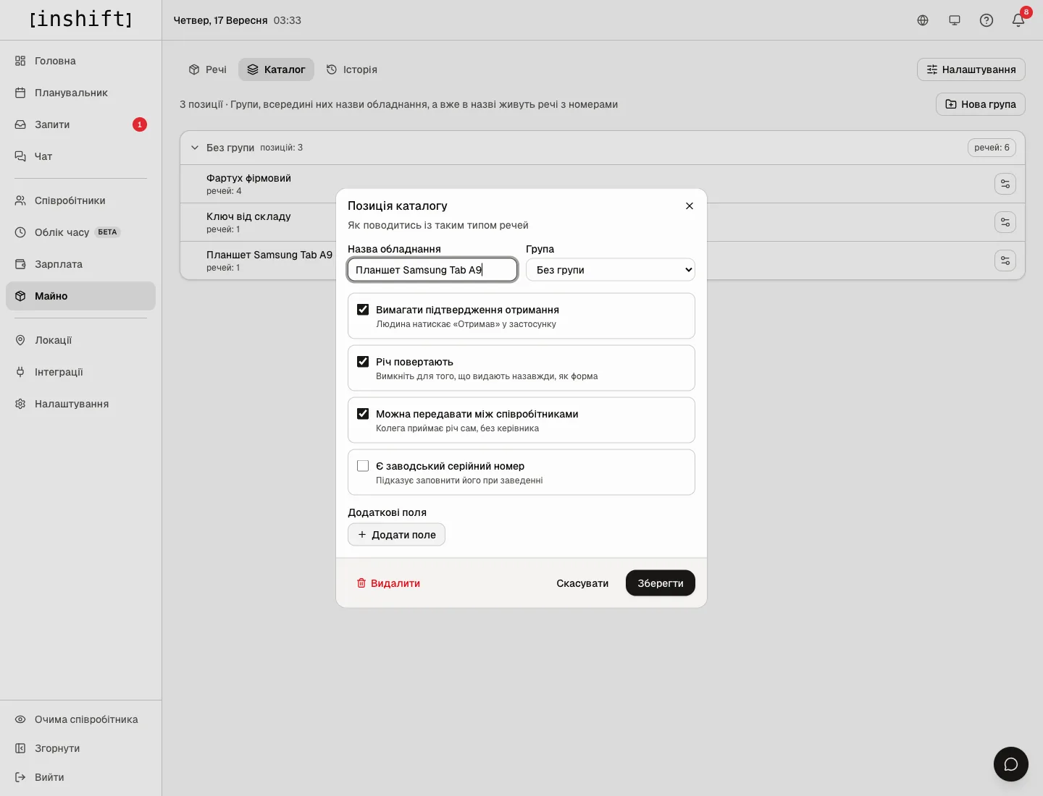The height and width of the screenshot is (796, 1043).
Task: Toggle the Річ повертають checkbox
Action: (x=363, y=362)
